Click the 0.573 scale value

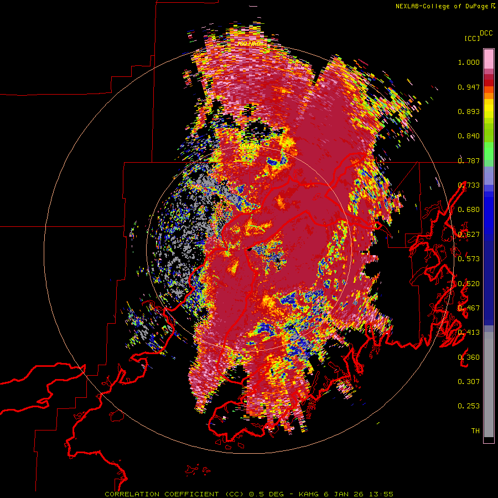(x=469, y=259)
